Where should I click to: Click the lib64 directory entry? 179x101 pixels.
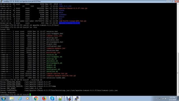62,10
